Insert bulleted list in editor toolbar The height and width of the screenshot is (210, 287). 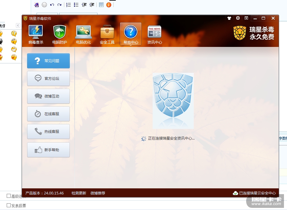(76, 5)
